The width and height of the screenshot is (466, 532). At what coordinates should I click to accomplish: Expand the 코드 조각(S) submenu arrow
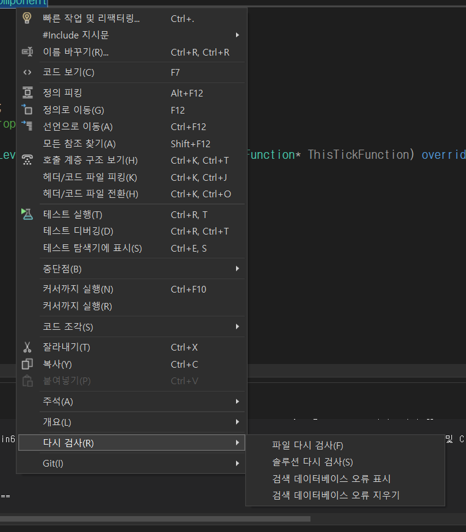(x=237, y=326)
